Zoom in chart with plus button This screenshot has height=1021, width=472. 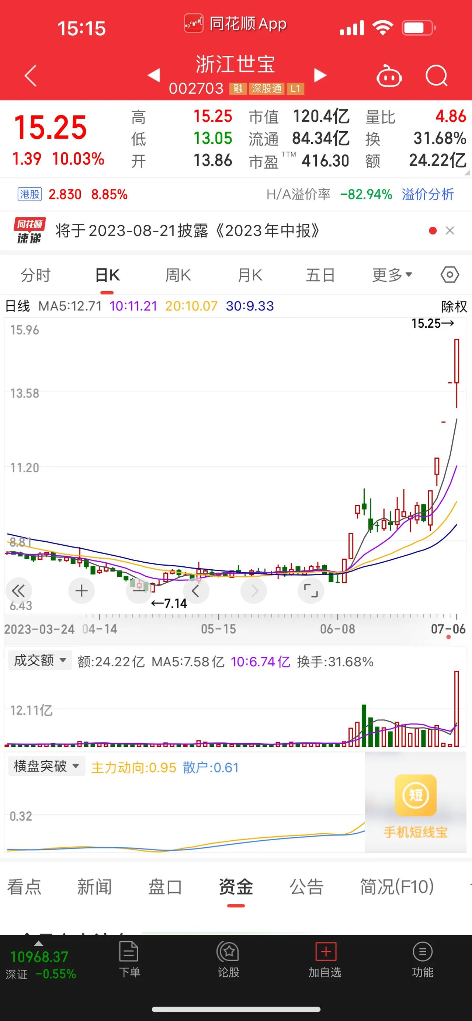[x=81, y=591]
